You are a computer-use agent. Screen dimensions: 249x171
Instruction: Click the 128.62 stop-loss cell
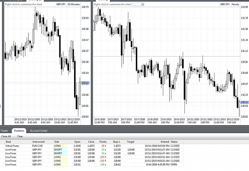[117, 165]
